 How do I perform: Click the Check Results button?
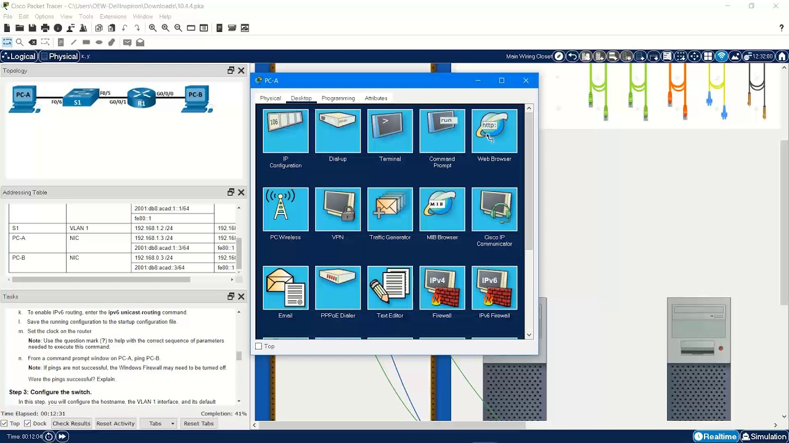[71, 423]
